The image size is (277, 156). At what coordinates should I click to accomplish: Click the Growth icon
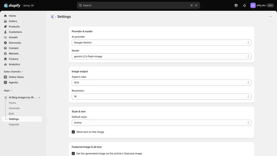click(x=5, y=37)
